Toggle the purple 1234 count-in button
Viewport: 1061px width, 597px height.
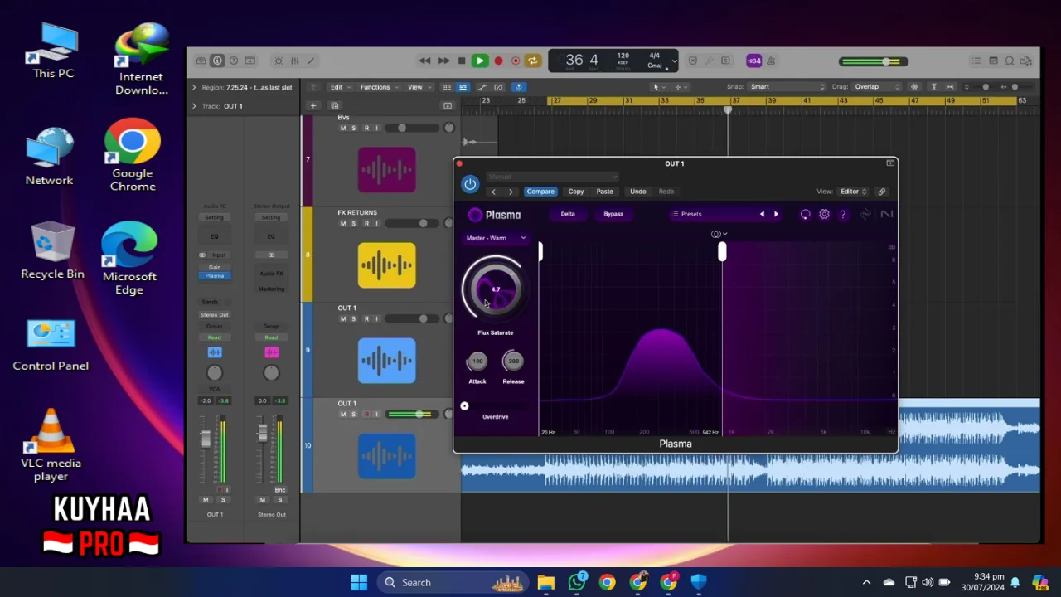[x=753, y=61]
